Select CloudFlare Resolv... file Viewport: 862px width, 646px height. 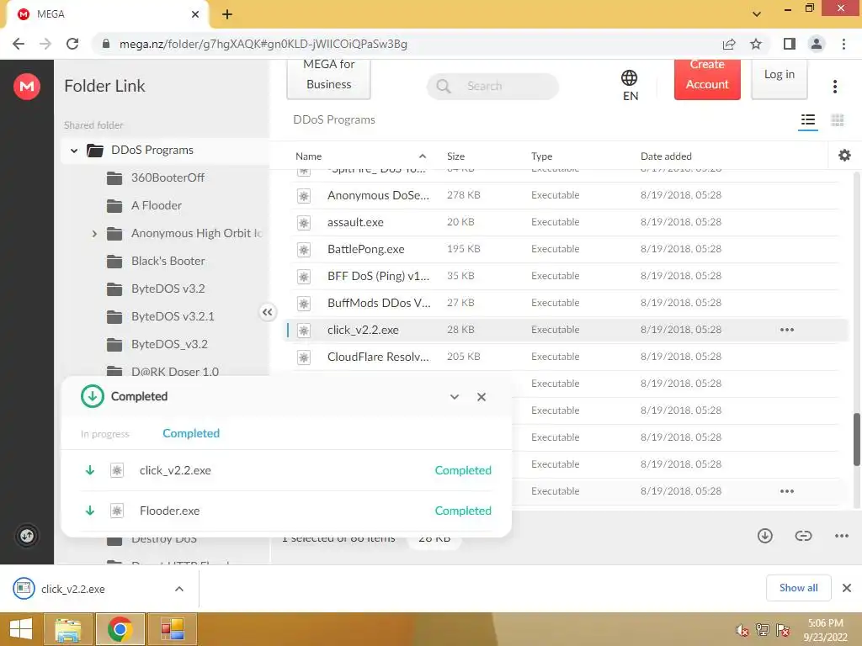(565, 357)
